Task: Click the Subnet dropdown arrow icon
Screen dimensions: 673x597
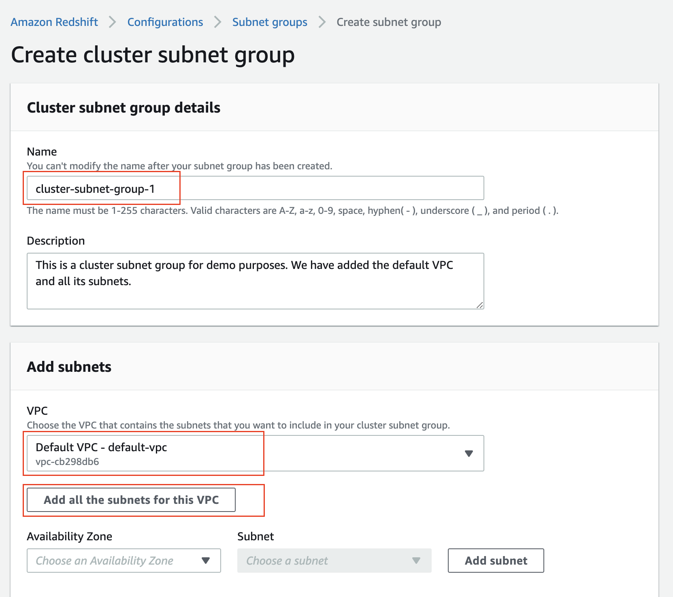Action: click(x=416, y=561)
